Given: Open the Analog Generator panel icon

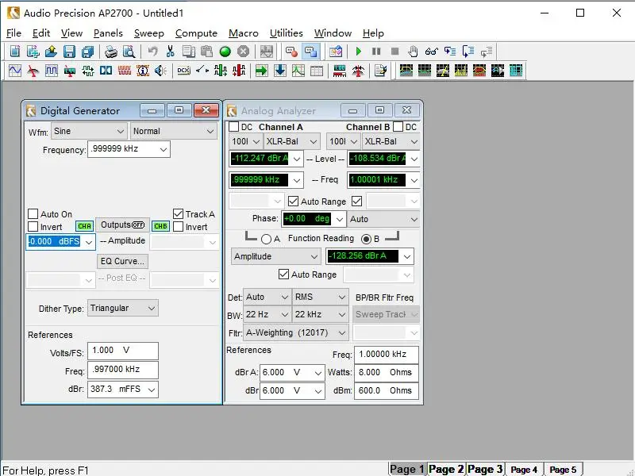Looking at the screenshot, I should (15, 71).
